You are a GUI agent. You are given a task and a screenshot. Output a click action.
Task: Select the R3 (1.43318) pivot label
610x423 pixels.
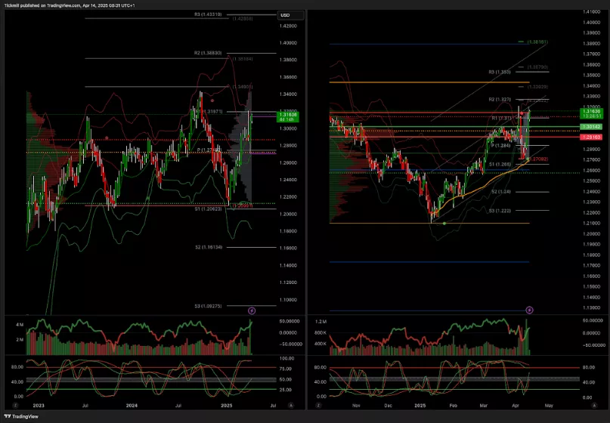207,14
